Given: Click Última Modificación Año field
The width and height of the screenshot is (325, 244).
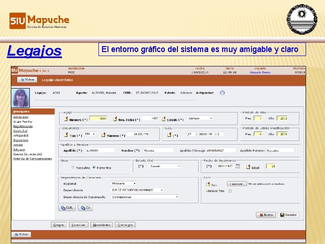Looking at the screenshot, I should [282, 134].
